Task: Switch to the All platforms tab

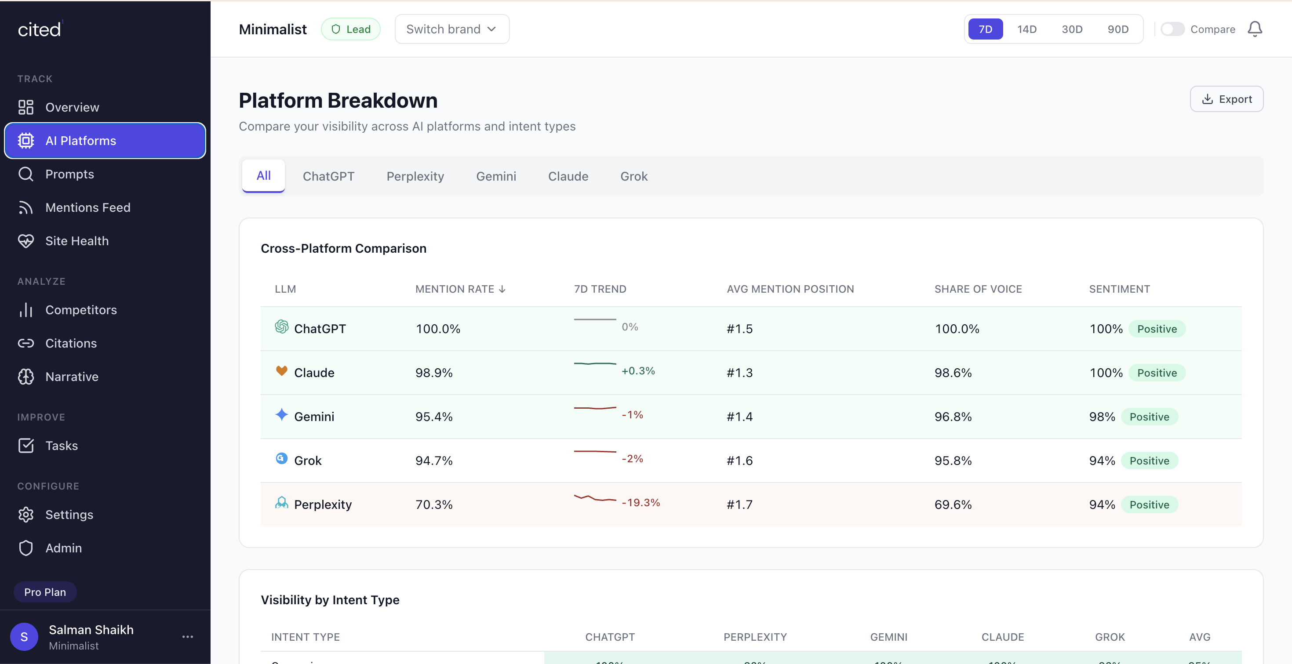Action: 263,176
